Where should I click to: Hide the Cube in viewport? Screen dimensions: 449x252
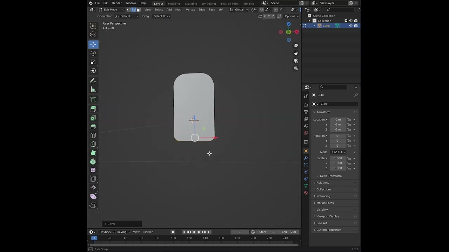point(351,26)
